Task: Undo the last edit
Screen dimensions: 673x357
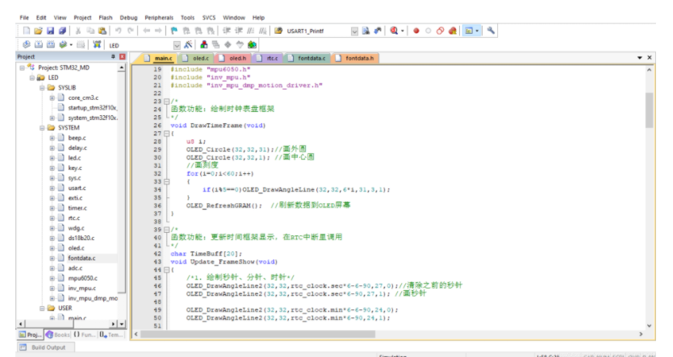Action: [x=118, y=31]
